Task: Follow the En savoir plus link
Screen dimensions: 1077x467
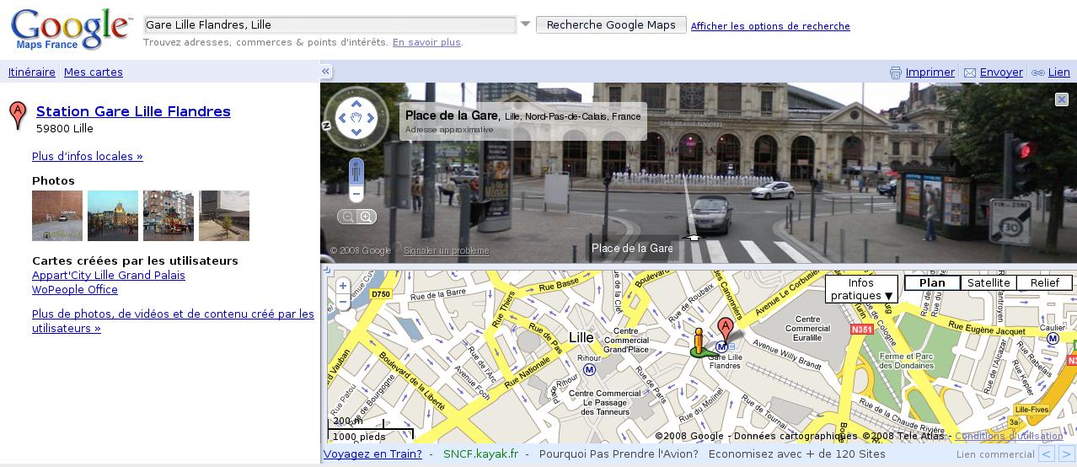Action: pos(426,42)
